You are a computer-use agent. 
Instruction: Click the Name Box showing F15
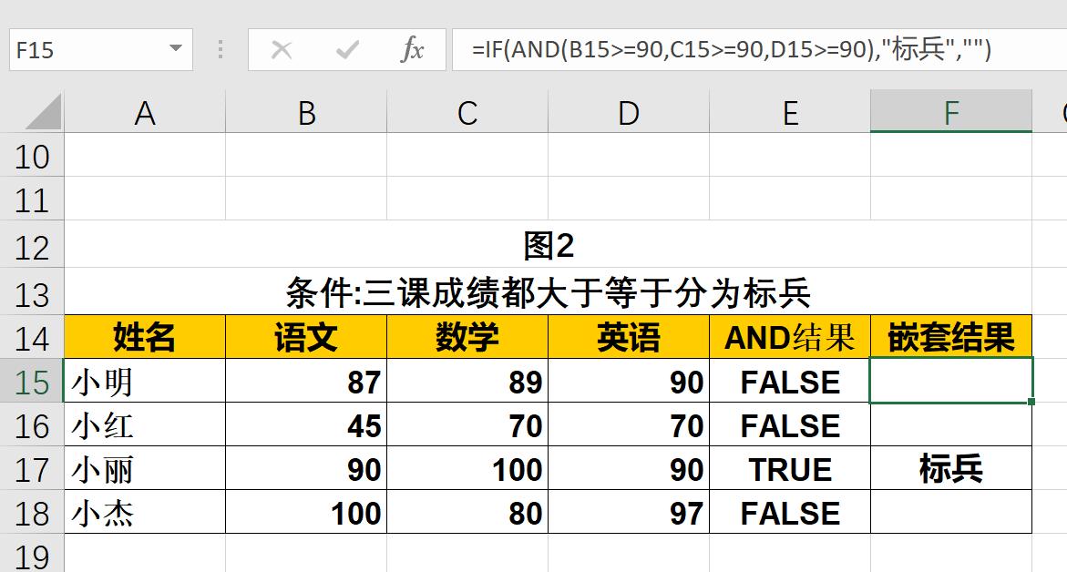point(101,50)
